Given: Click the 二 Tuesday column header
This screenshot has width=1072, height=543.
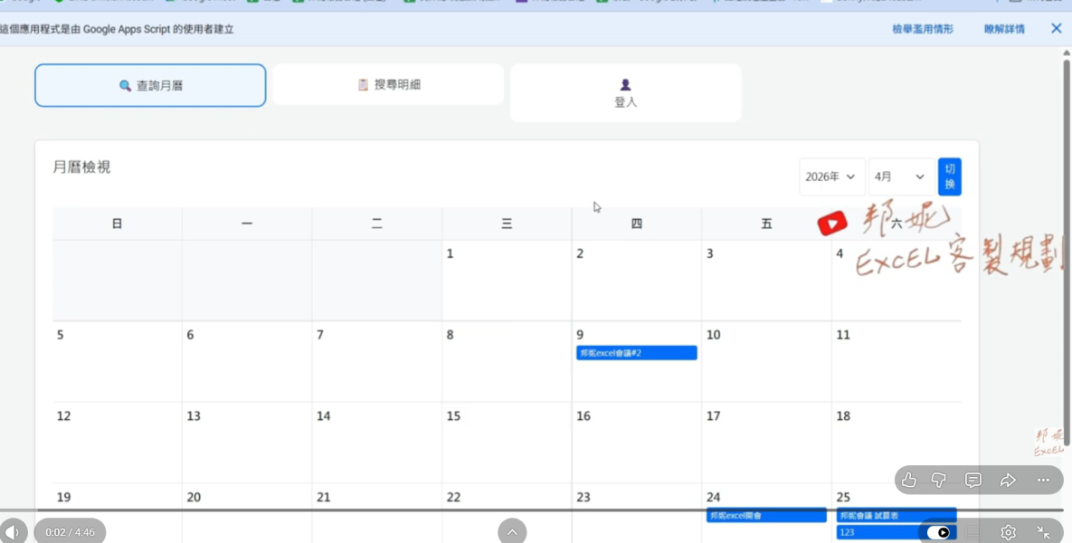Looking at the screenshot, I should point(376,224).
